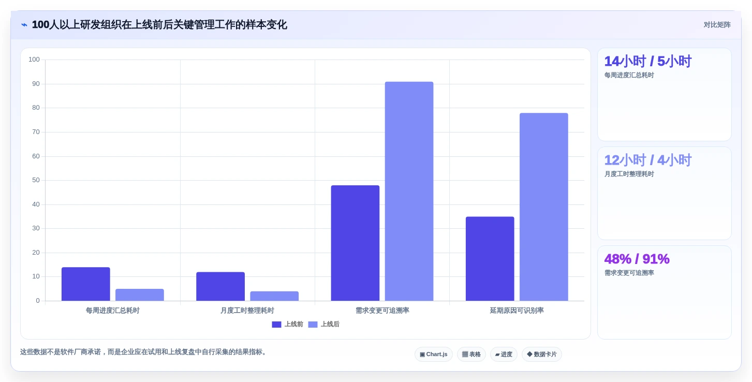Open the 48% / 91% data card
This screenshot has width=752, height=382.
pyautogui.click(x=665, y=292)
